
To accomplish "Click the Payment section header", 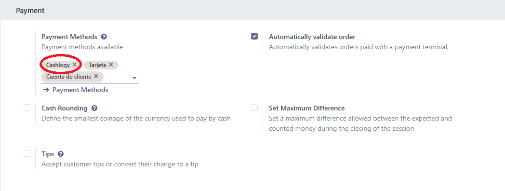I will coord(30,11).
